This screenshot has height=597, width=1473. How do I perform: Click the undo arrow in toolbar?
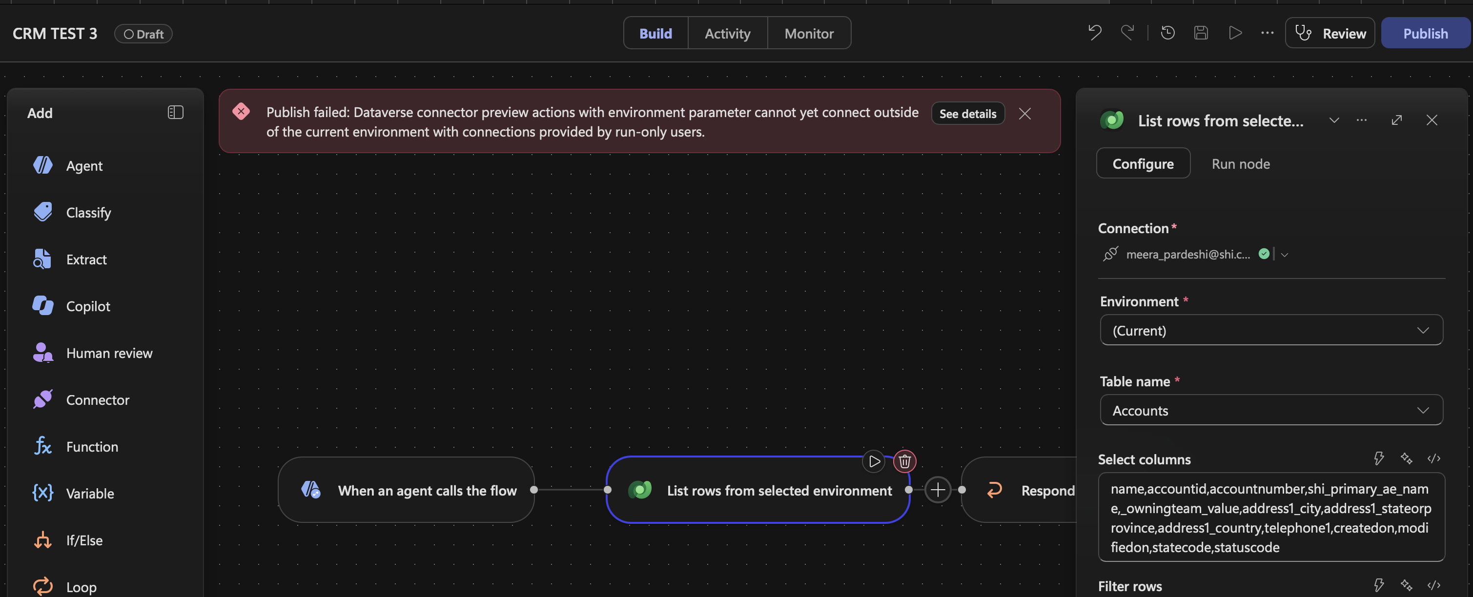tap(1094, 33)
